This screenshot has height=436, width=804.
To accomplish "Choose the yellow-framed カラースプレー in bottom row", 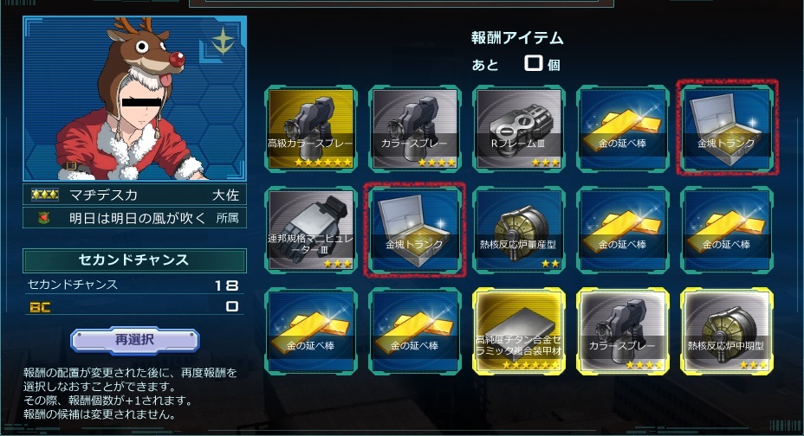I will [x=622, y=331].
